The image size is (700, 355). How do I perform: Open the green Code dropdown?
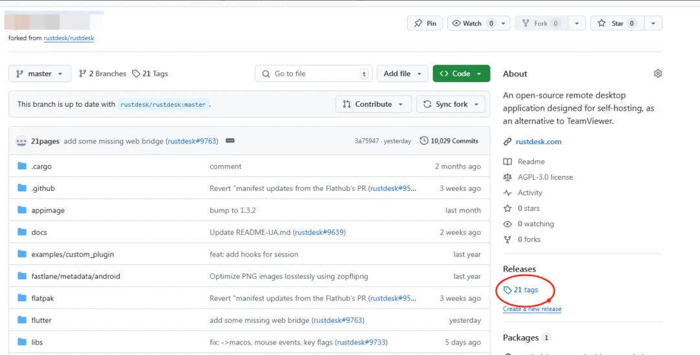pos(461,74)
